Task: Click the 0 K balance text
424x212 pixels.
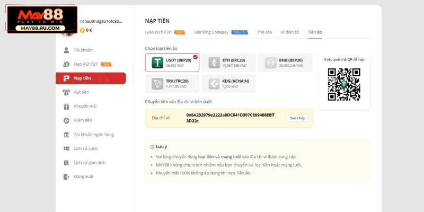Action: coord(89,30)
